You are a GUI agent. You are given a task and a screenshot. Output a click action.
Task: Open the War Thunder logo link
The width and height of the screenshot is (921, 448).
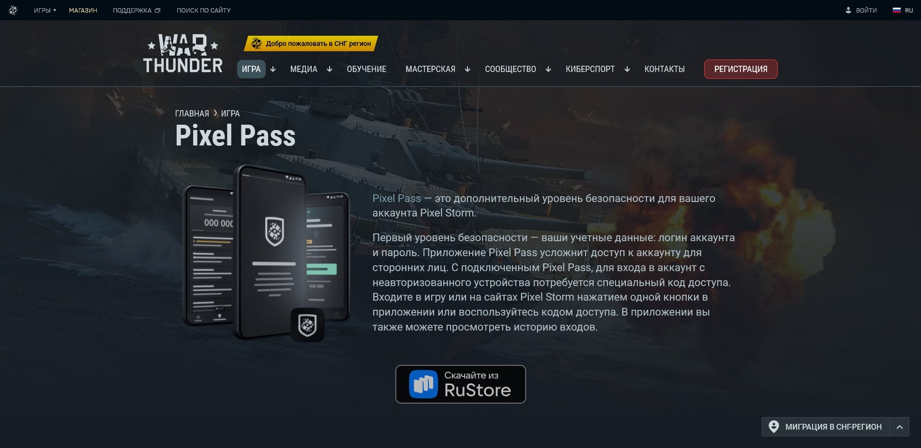tap(183, 53)
